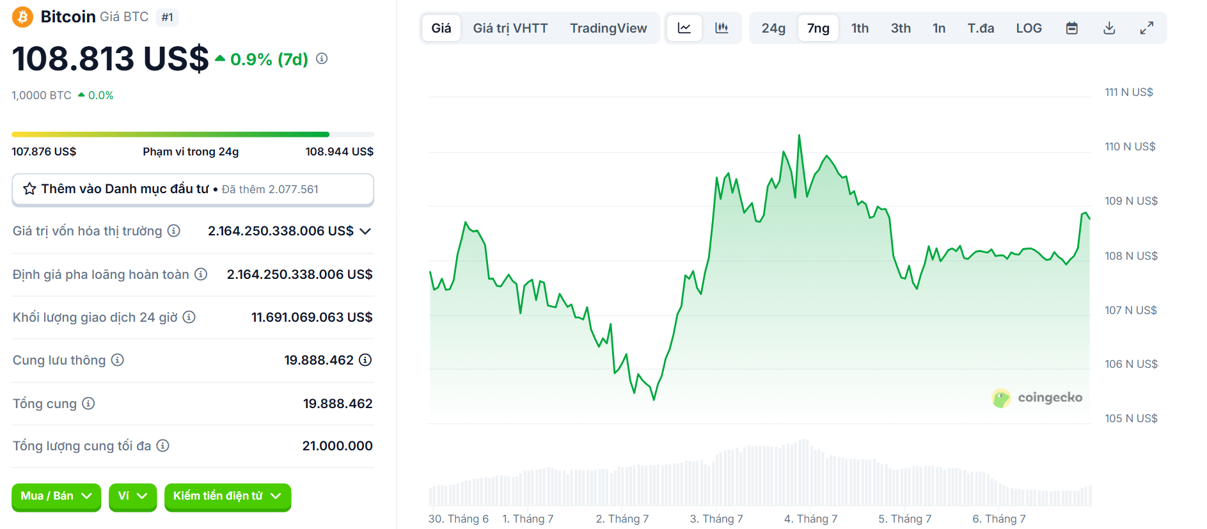Click 107.876 US$ low value
This screenshot has width=1207, height=529.
[x=44, y=152]
